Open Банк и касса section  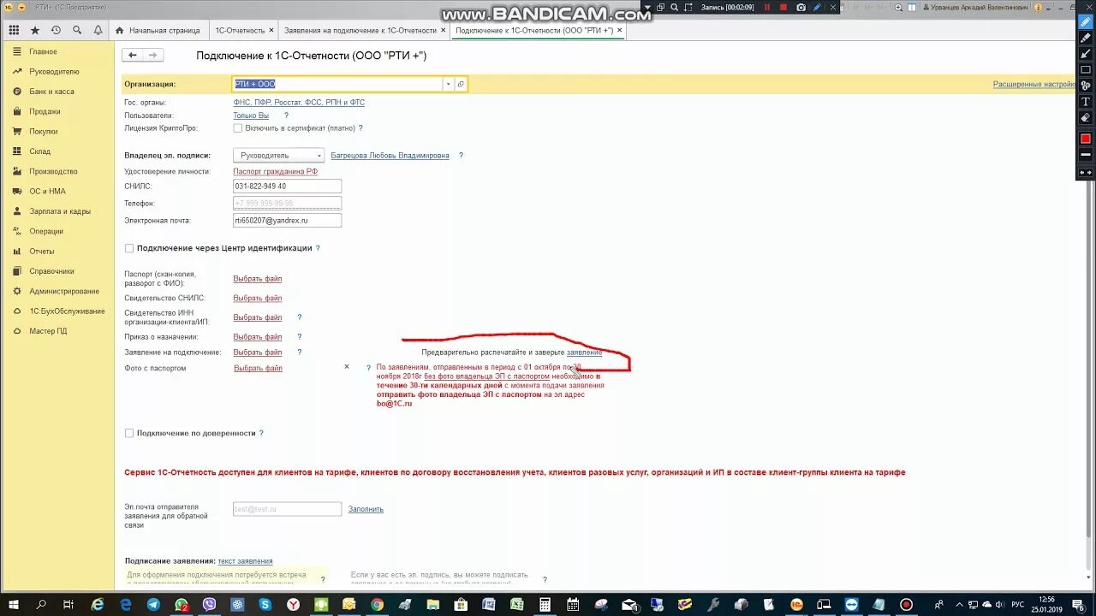click(51, 92)
